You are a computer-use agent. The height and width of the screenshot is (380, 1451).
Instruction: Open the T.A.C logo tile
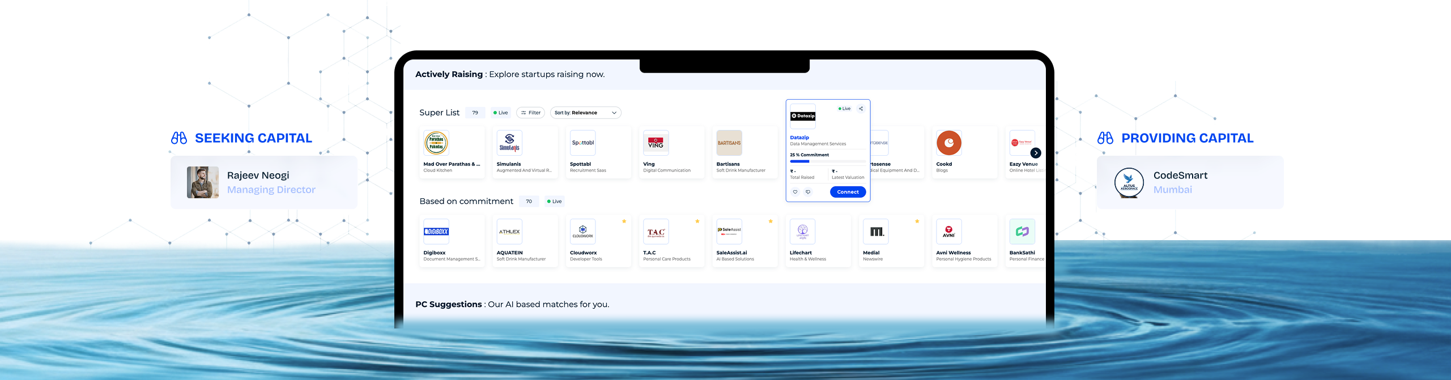click(656, 232)
